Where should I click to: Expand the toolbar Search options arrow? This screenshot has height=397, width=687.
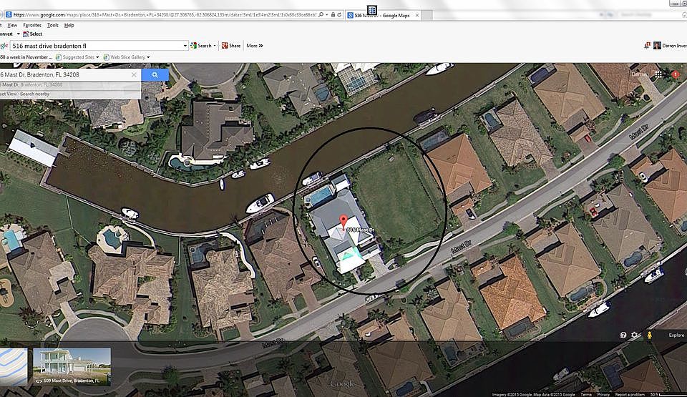[x=215, y=46]
